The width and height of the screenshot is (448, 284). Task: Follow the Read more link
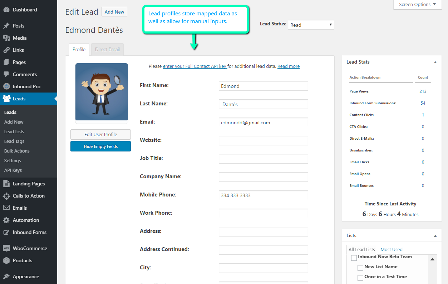click(x=289, y=66)
